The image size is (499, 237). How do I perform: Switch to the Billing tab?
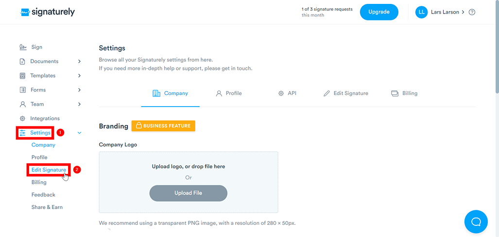[x=404, y=93]
